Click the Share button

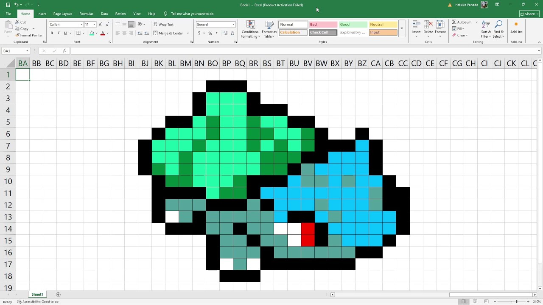tap(529, 14)
